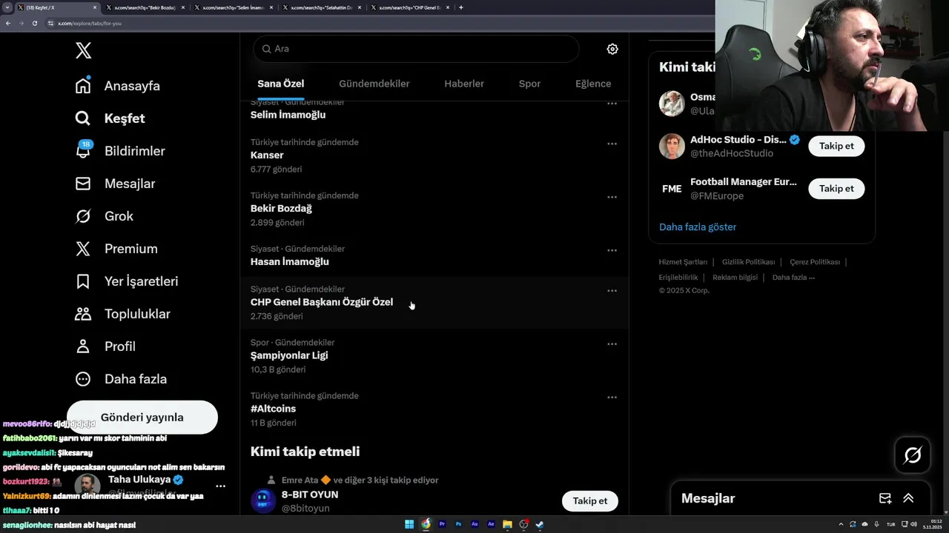Open more options for Özgür Özel trend

(612, 291)
